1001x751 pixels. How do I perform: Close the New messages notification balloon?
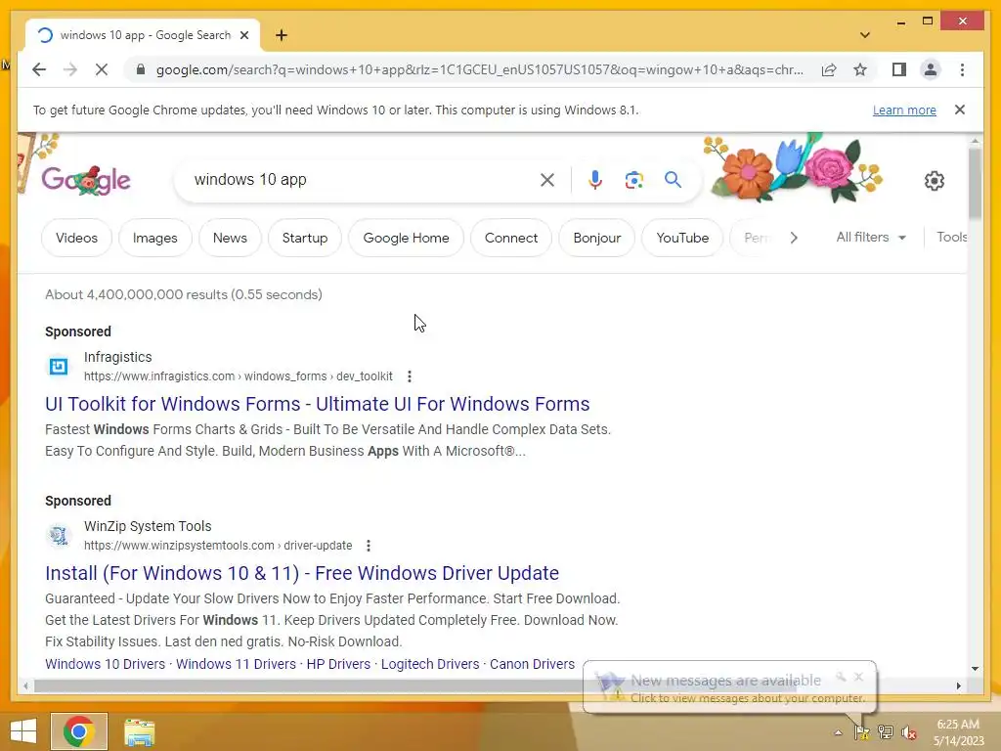858,677
